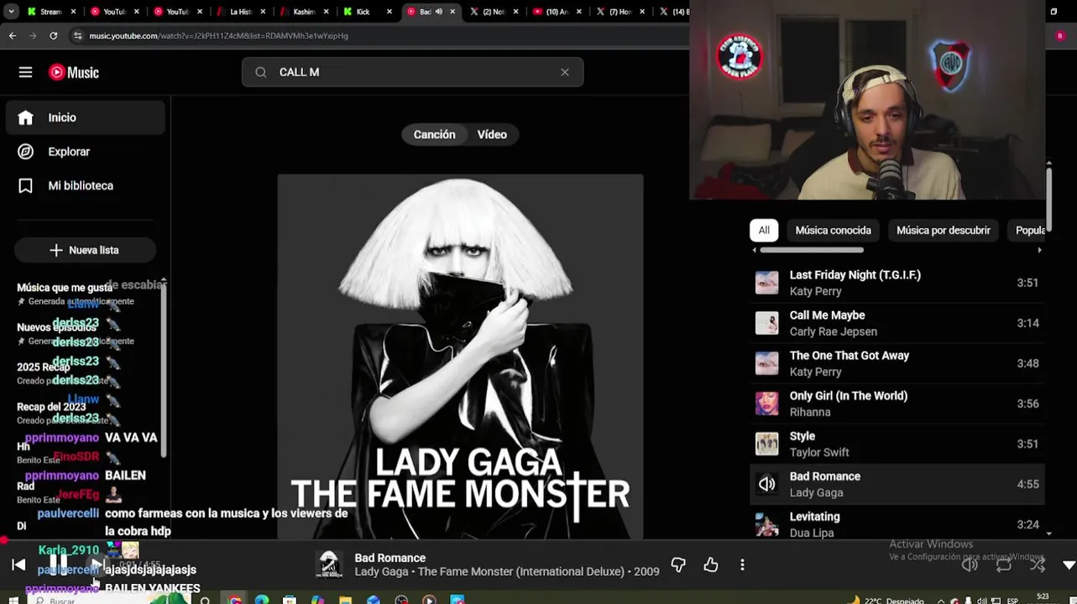Click the YouTube Music logo

(74, 72)
